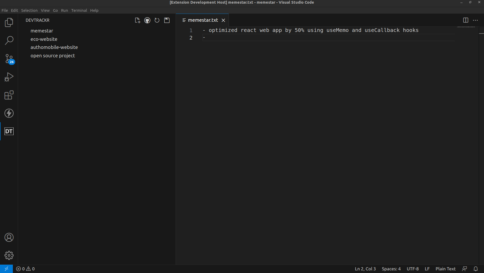
Task: Click the DEVTRACKR panel title
Action: (x=37, y=20)
